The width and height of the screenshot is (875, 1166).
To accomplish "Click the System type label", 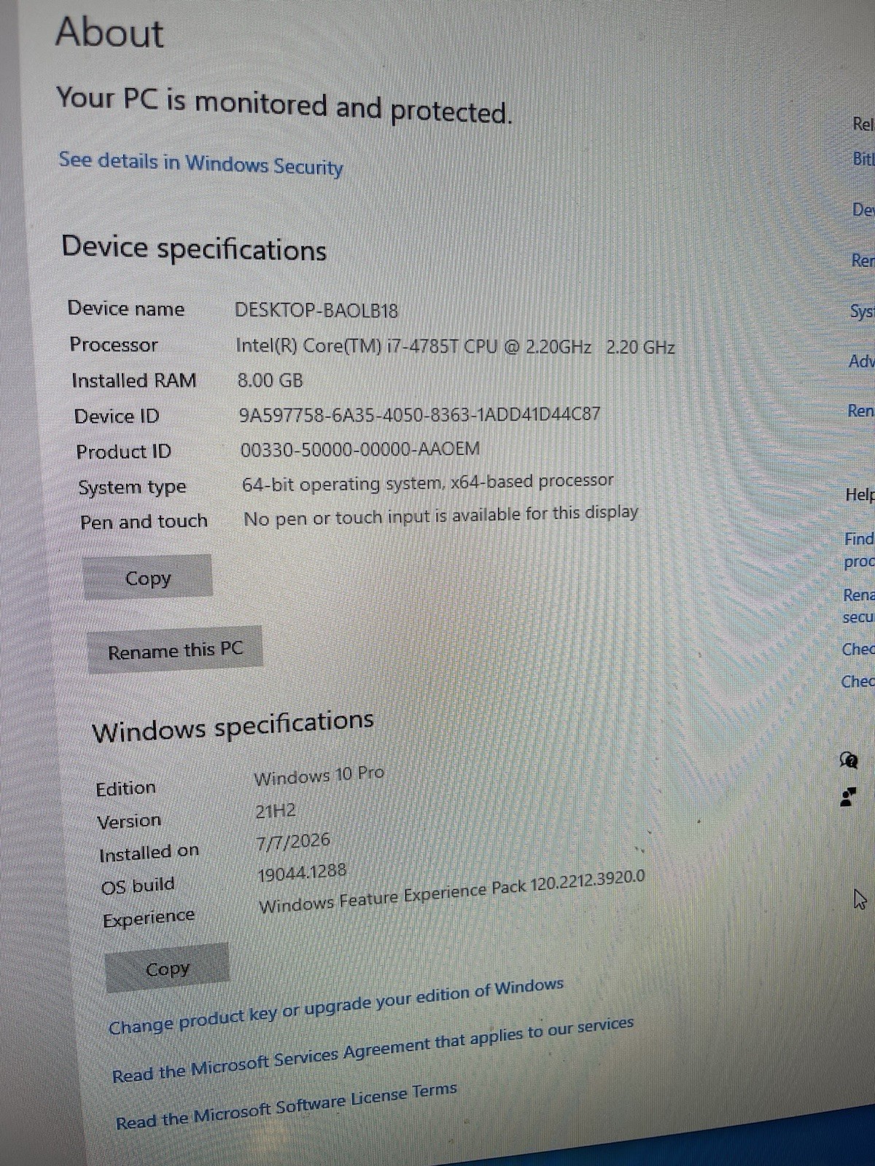I will click(x=132, y=488).
